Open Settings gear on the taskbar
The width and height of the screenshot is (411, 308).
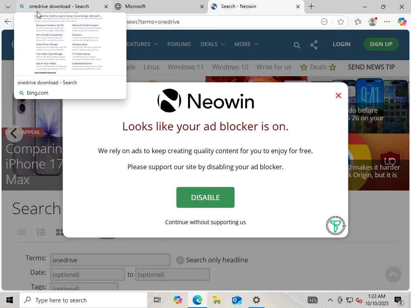pyautogui.click(x=256, y=300)
